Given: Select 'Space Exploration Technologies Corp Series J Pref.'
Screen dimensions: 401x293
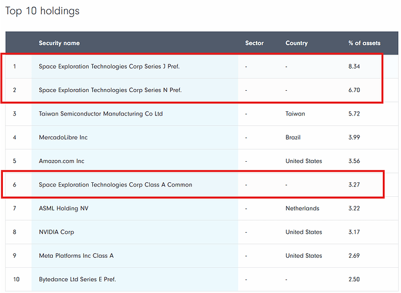Looking at the screenshot, I should coord(109,66).
